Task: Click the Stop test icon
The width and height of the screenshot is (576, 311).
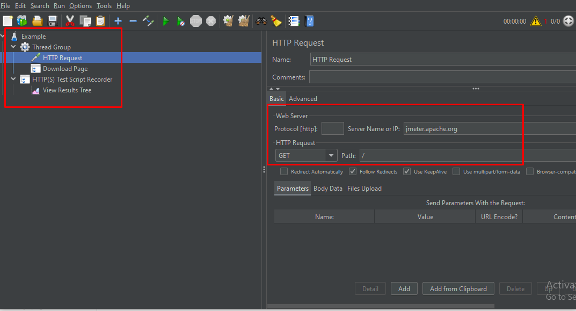Action: coord(196,21)
